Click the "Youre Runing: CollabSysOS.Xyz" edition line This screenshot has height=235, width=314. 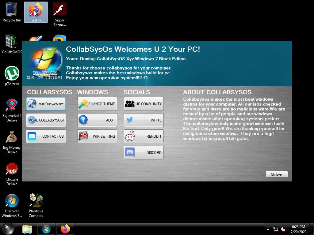tap(126, 59)
